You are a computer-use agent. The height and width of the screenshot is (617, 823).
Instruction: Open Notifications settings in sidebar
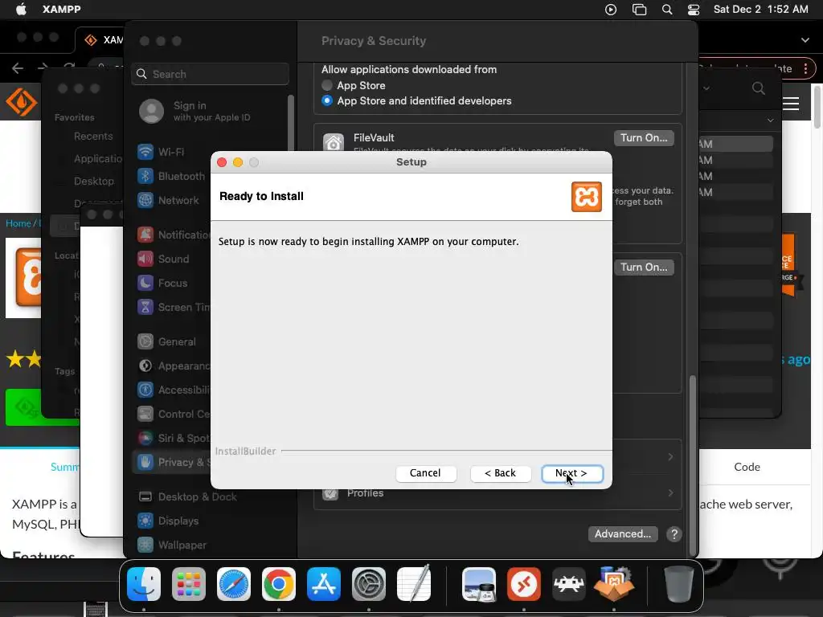click(170, 235)
